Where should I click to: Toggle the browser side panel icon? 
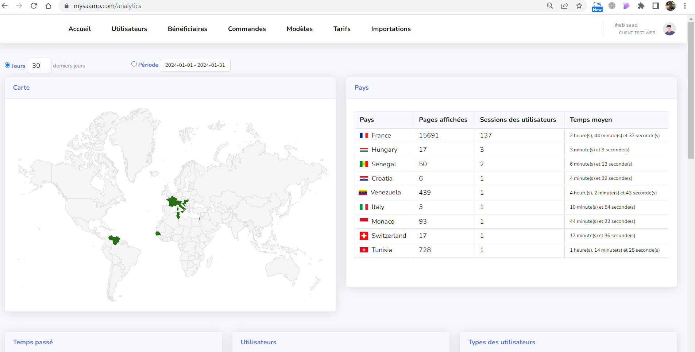[x=656, y=6]
